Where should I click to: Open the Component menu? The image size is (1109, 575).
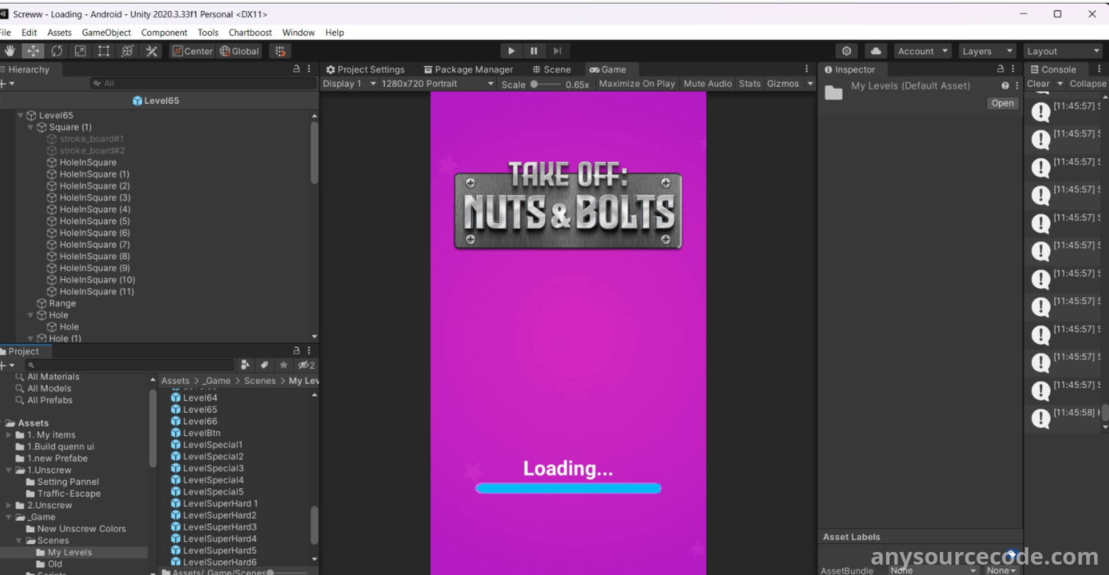click(x=164, y=32)
